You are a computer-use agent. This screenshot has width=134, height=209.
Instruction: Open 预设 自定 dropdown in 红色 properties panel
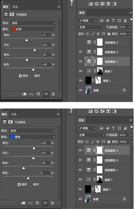(33, 23)
